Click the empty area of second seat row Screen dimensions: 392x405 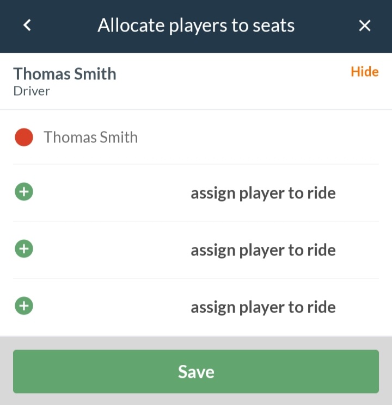pyautogui.click(x=111, y=250)
